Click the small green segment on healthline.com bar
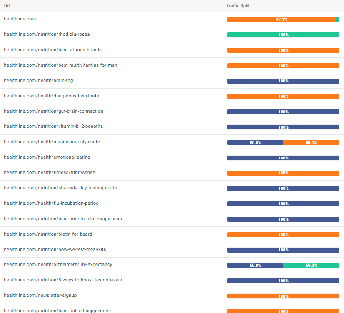The width and height of the screenshot is (344, 313). coord(338,20)
